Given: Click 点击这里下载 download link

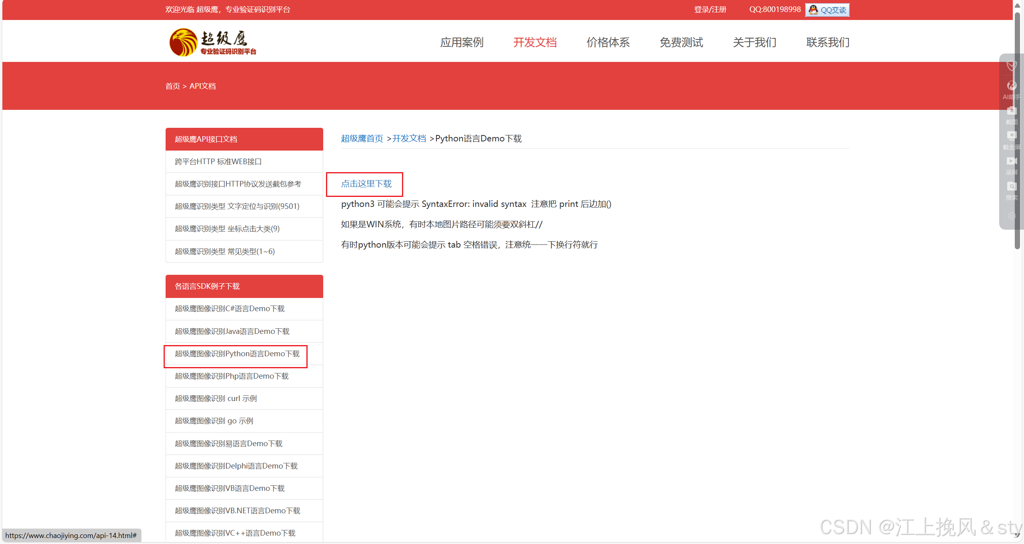Looking at the screenshot, I should 366,184.
